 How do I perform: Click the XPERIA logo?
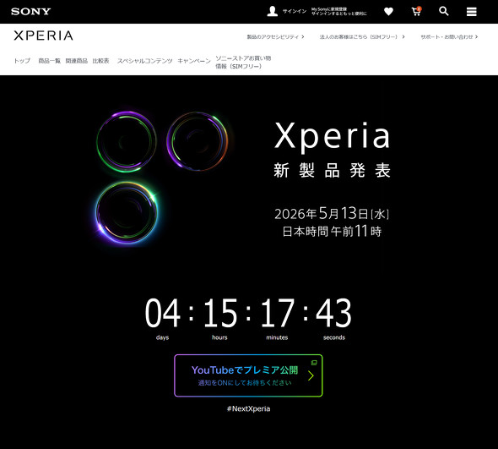(44, 36)
